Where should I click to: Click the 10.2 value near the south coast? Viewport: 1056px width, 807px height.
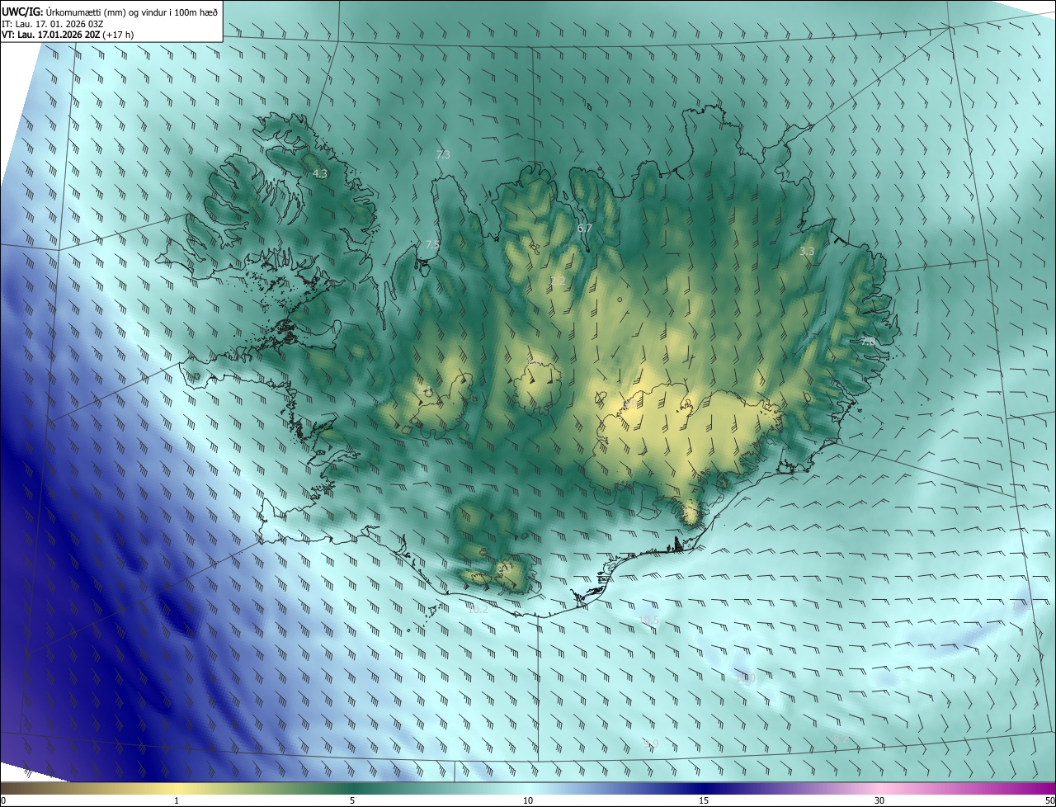(478, 610)
